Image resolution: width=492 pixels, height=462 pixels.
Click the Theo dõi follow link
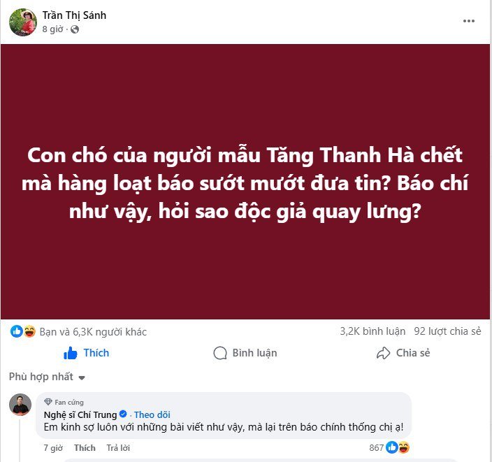[x=152, y=414]
